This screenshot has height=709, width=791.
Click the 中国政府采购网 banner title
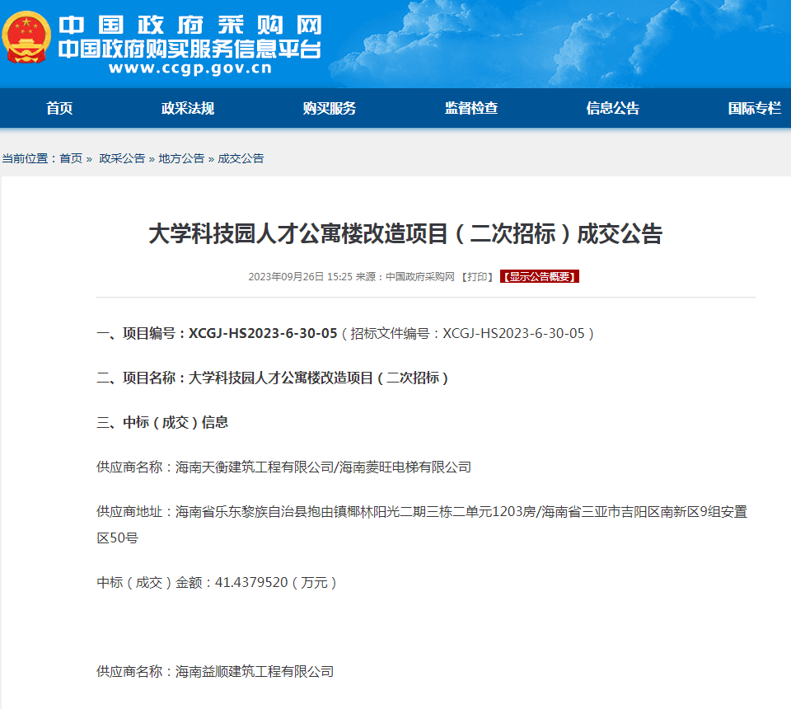click(x=190, y=25)
